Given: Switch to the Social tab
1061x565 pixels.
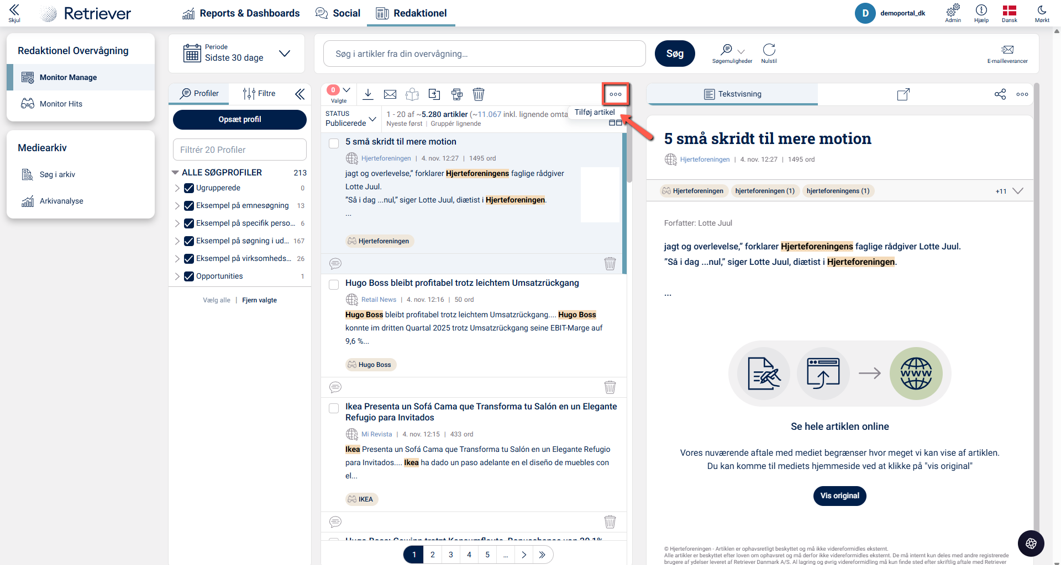Looking at the screenshot, I should [338, 13].
